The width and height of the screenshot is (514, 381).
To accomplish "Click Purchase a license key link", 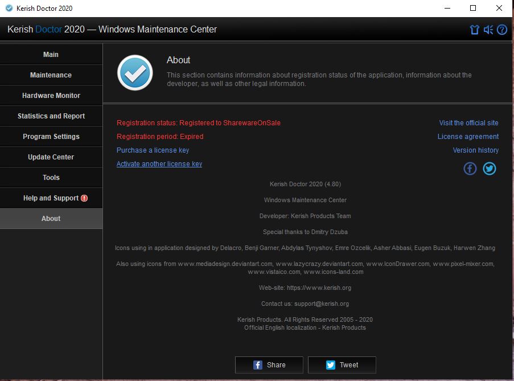I will (x=153, y=150).
